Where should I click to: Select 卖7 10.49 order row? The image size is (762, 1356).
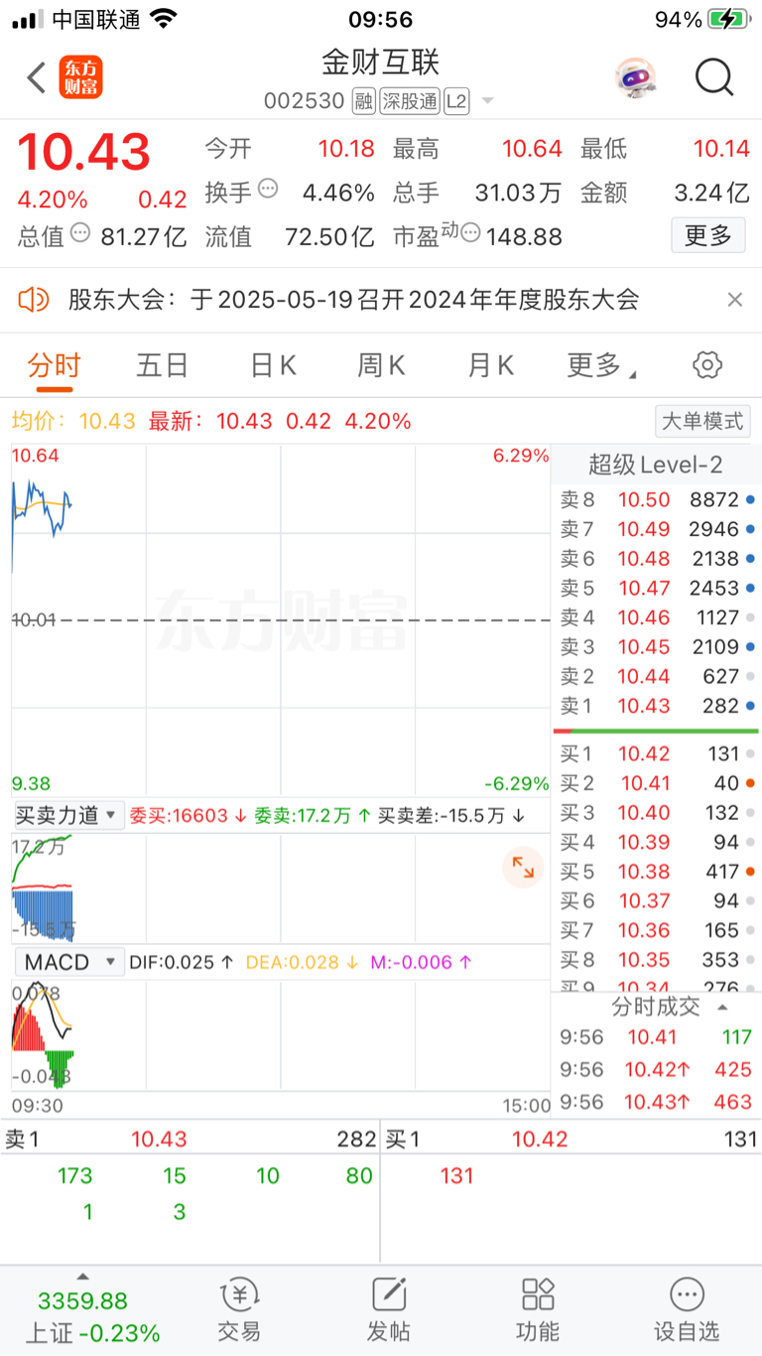[x=656, y=529]
